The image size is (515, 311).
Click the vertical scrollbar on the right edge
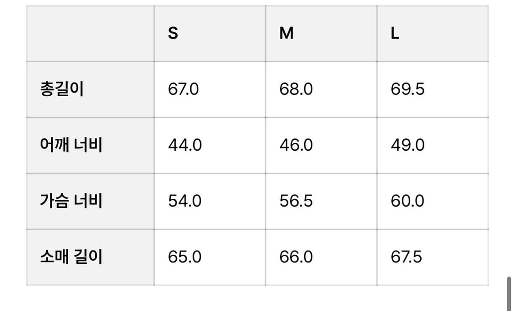click(509, 293)
